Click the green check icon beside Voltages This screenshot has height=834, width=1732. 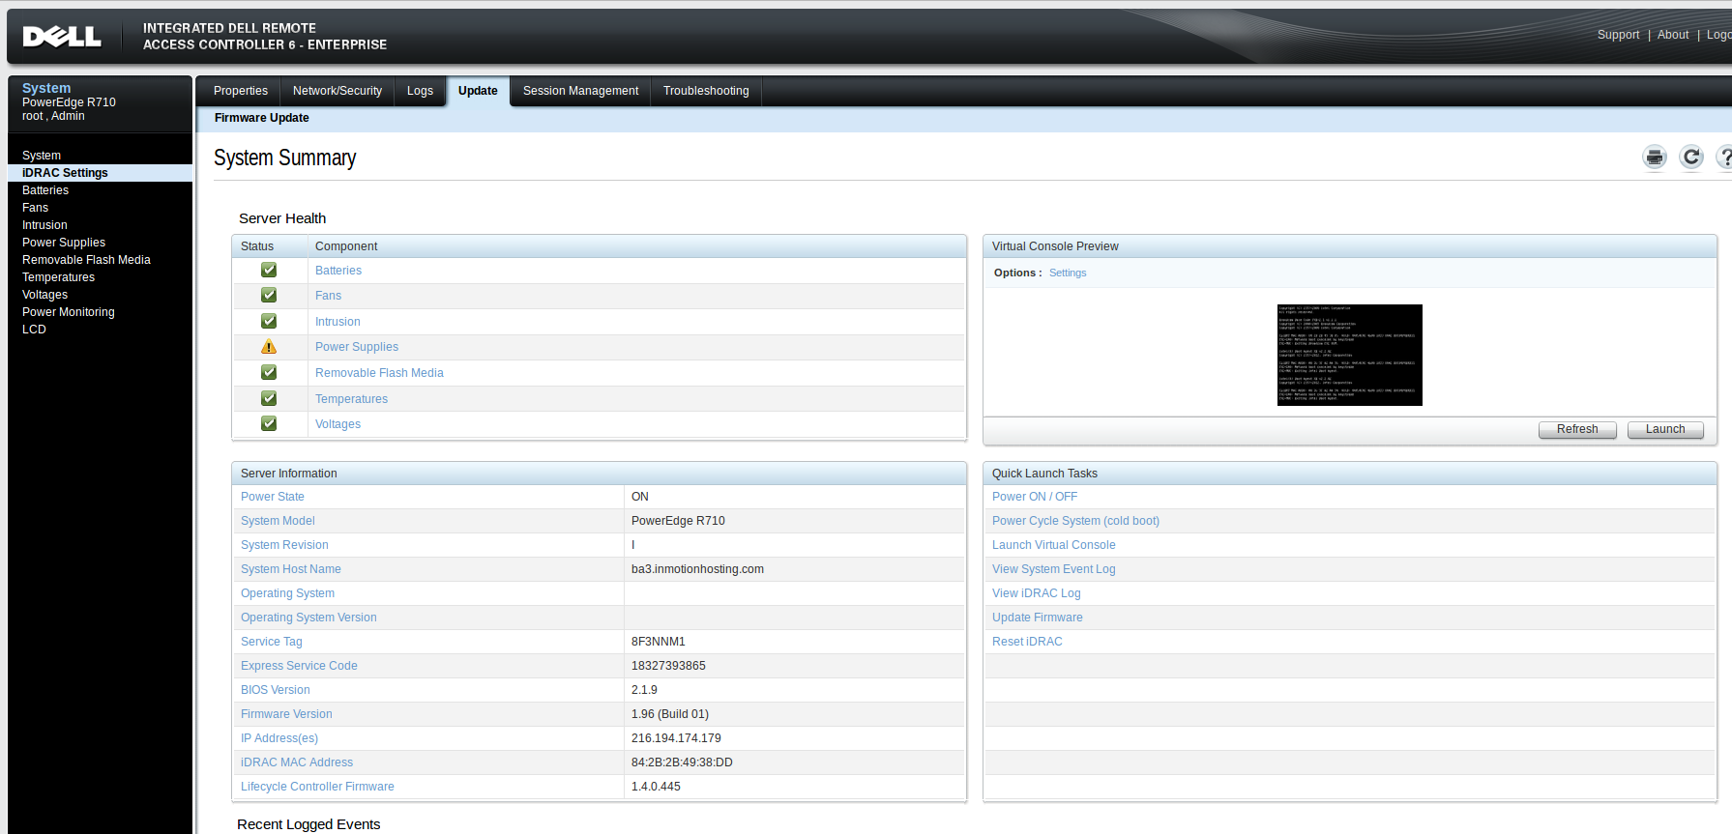(x=269, y=423)
